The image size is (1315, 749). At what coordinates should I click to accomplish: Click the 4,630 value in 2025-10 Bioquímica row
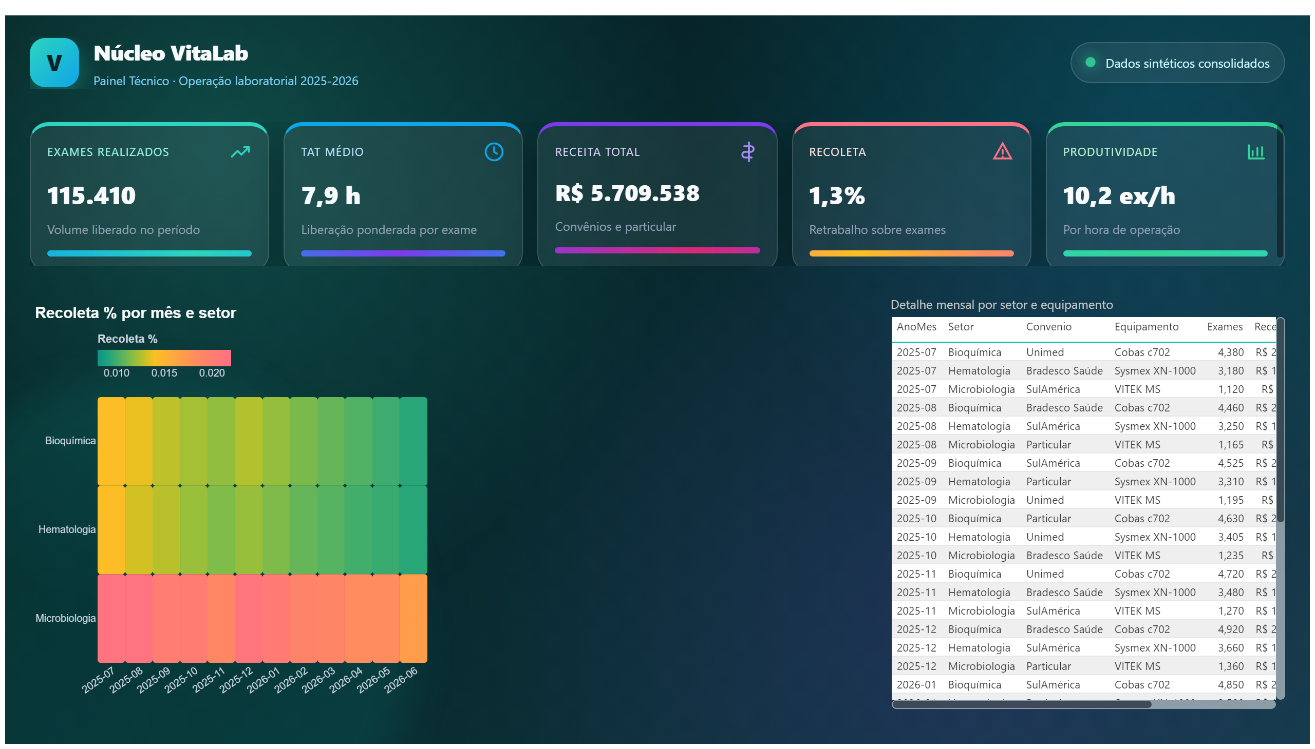pos(1230,519)
